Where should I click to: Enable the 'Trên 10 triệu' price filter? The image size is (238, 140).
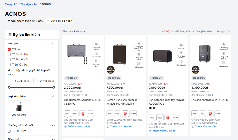point(9,64)
